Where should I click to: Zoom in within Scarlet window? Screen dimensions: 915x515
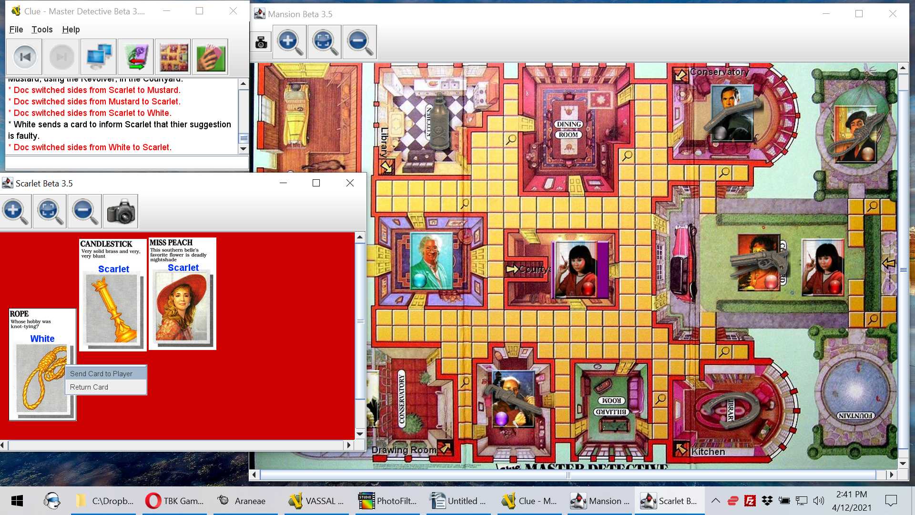[15, 211]
